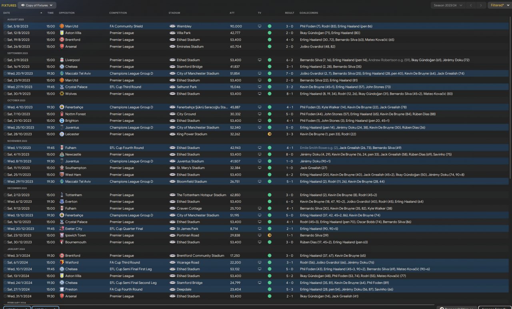This screenshot has width=512, height=309.
Task: Open the 7 - 0 result against Maccabi Tel Aviv
Action: [x=290, y=73]
